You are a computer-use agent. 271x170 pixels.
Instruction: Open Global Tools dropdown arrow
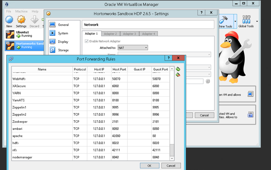(257, 21)
